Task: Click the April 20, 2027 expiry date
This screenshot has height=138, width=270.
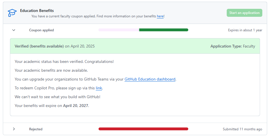Action: click(x=76, y=106)
